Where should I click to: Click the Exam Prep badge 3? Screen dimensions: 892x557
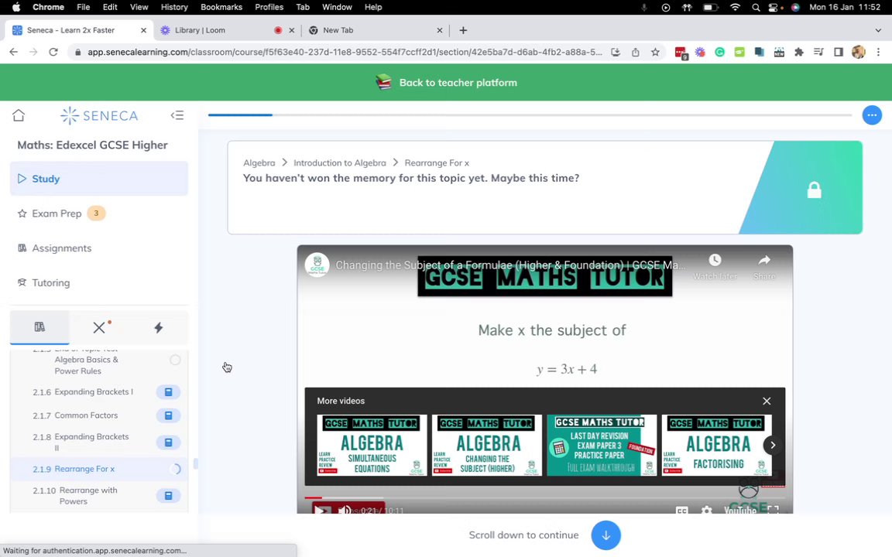(96, 214)
